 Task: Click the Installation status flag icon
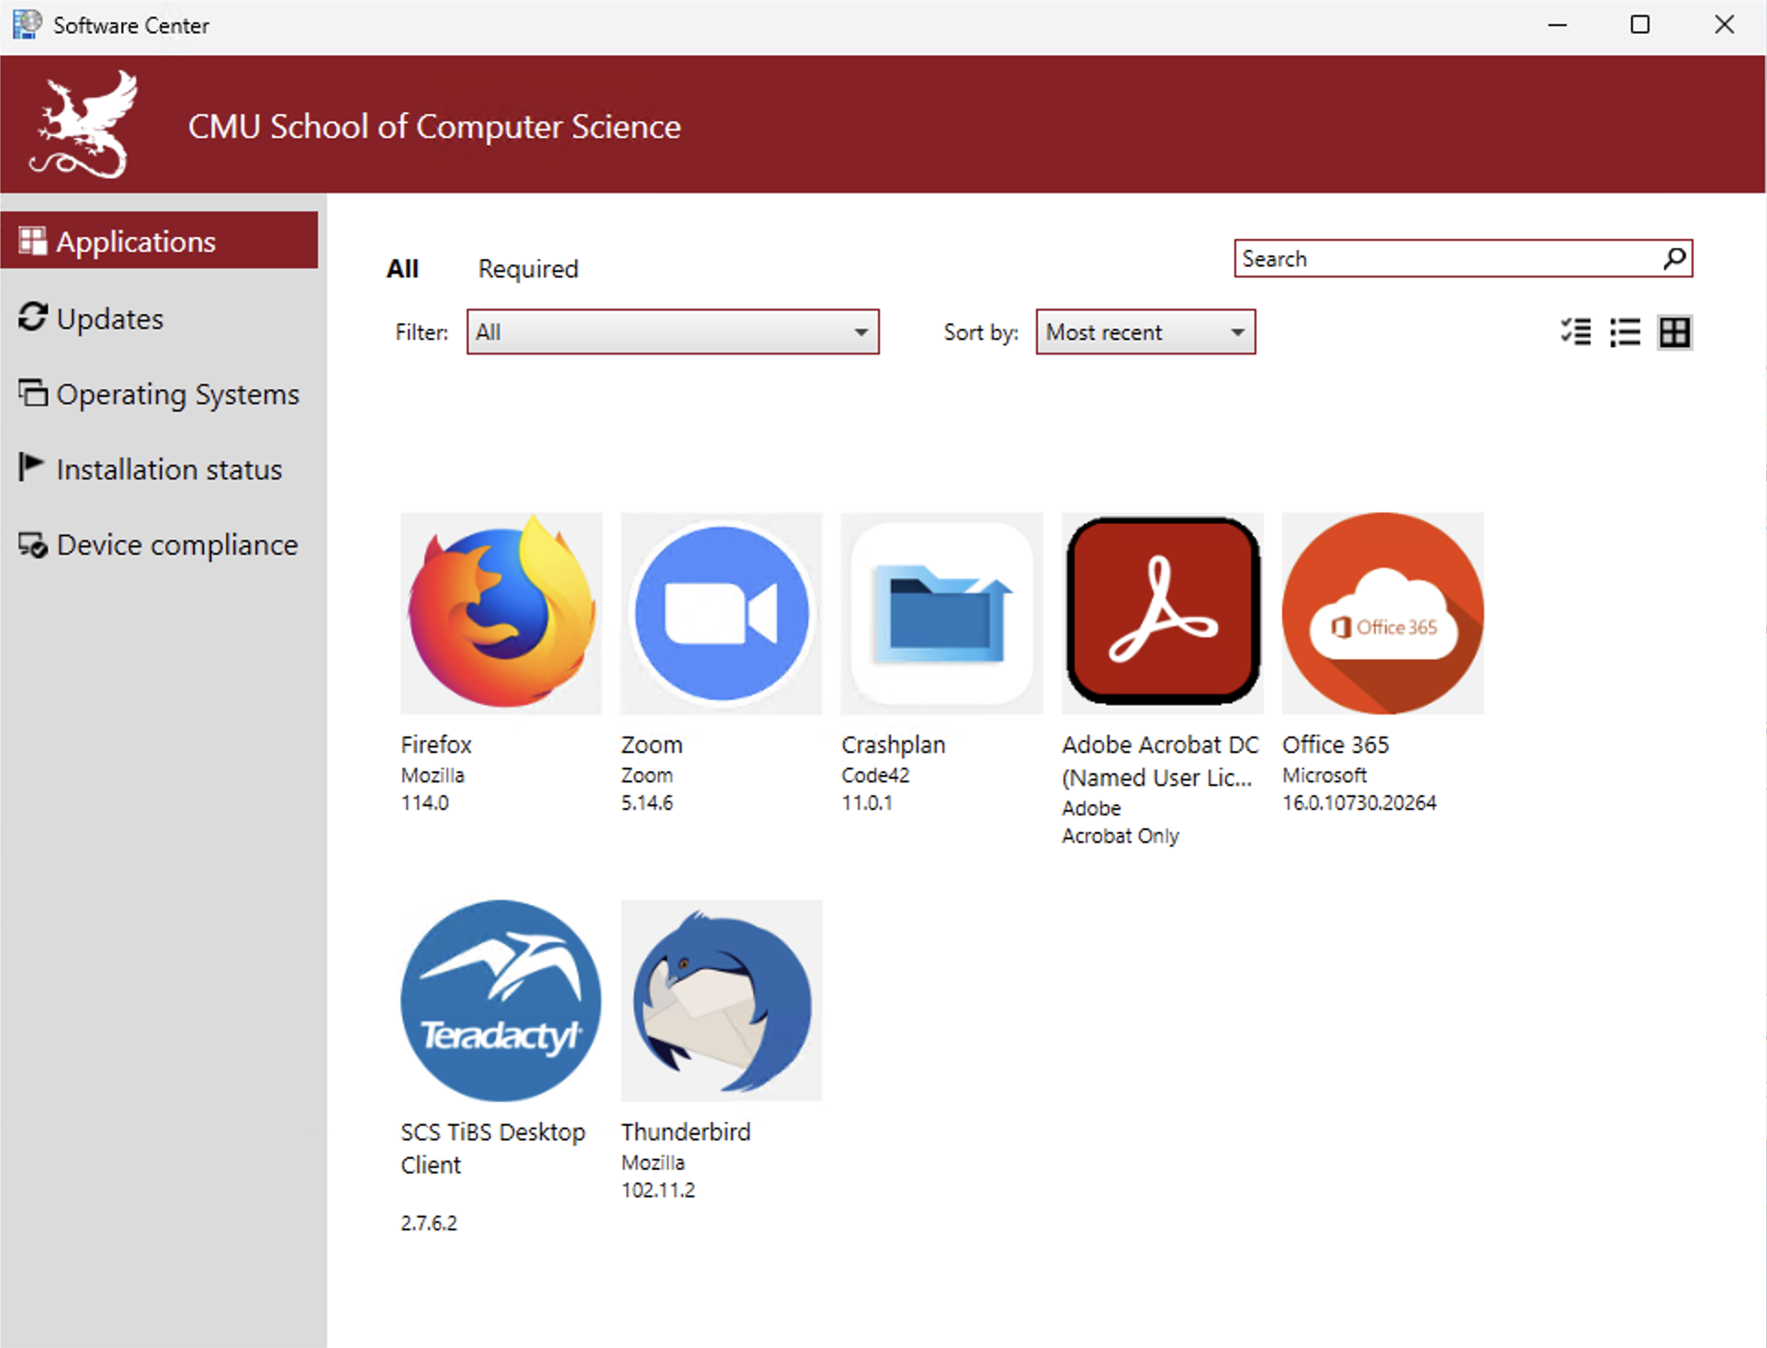pos(31,467)
